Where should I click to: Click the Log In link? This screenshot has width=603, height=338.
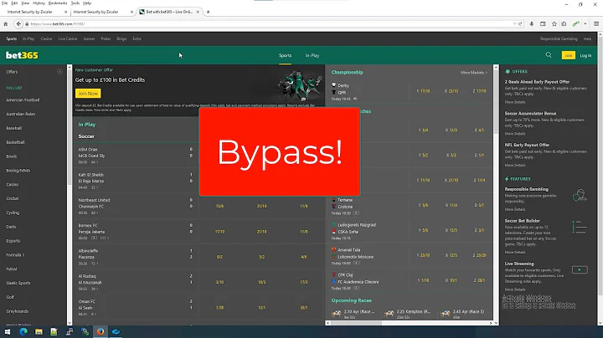(x=585, y=55)
